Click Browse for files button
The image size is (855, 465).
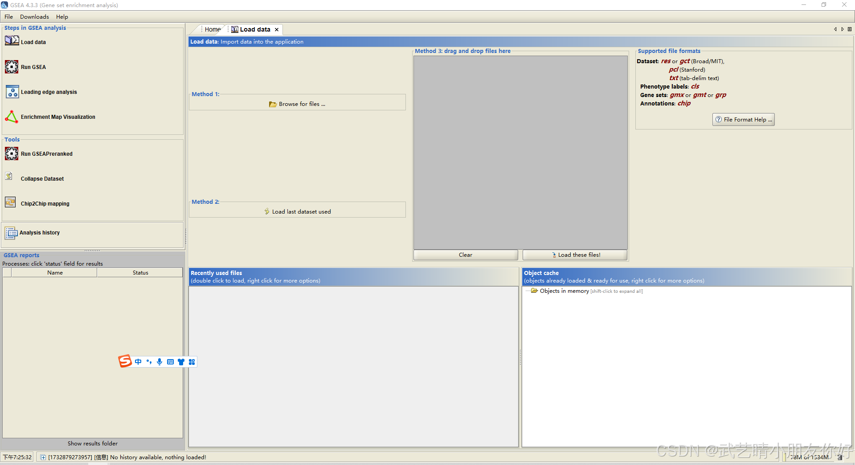tap(297, 104)
